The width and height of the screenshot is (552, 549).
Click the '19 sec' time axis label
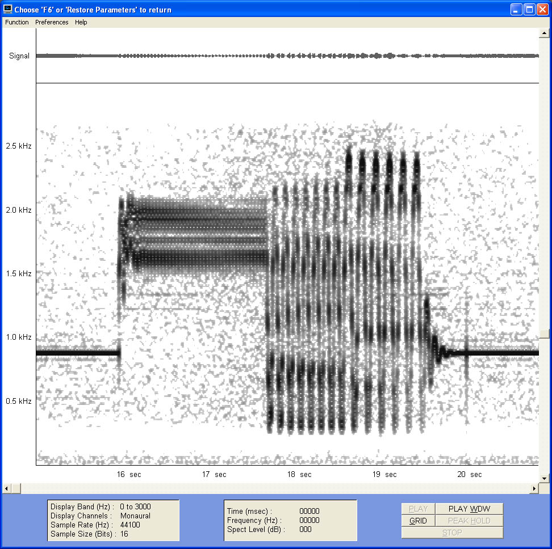[384, 475]
